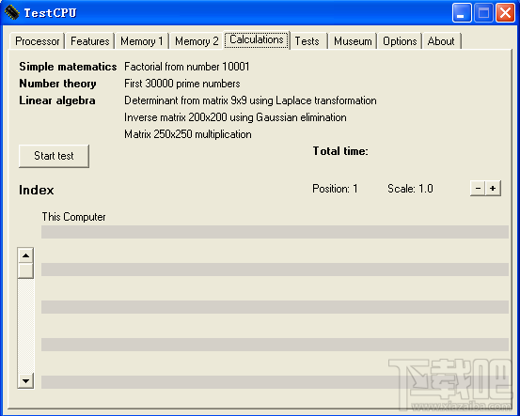Image resolution: width=520 pixels, height=416 pixels.
Task: Select the Memory 2 tab
Action: 197,41
